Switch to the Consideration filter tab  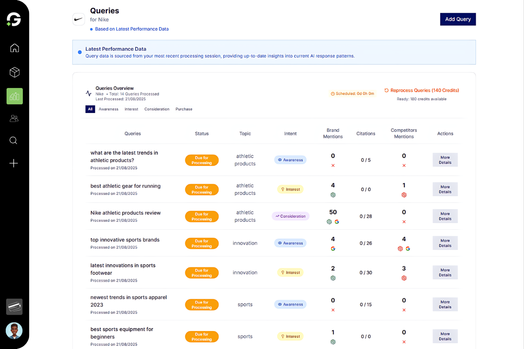tap(157, 109)
